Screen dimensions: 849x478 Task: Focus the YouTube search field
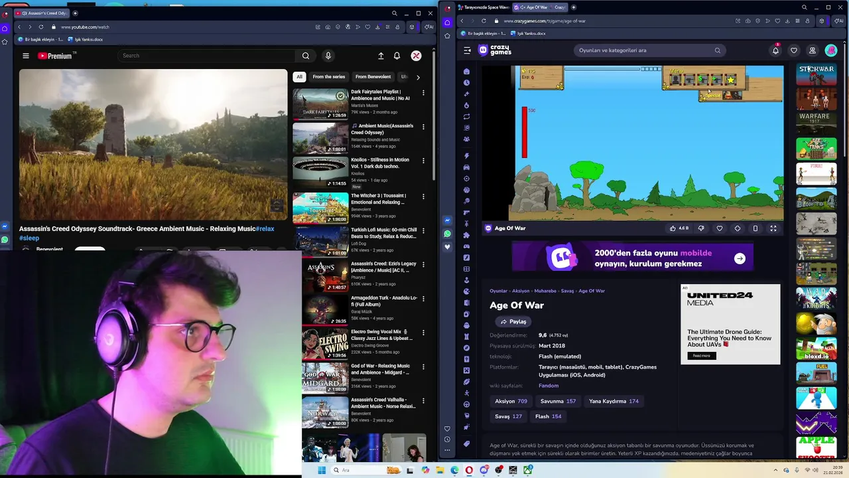pyautogui.click(x=207, y=56)
